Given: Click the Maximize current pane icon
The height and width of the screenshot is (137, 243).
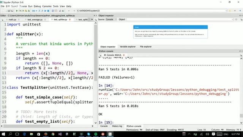Looking at the screenshot, I should 53,11.
